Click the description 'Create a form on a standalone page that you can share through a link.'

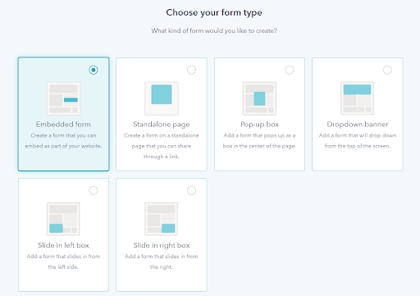[162, 146]
